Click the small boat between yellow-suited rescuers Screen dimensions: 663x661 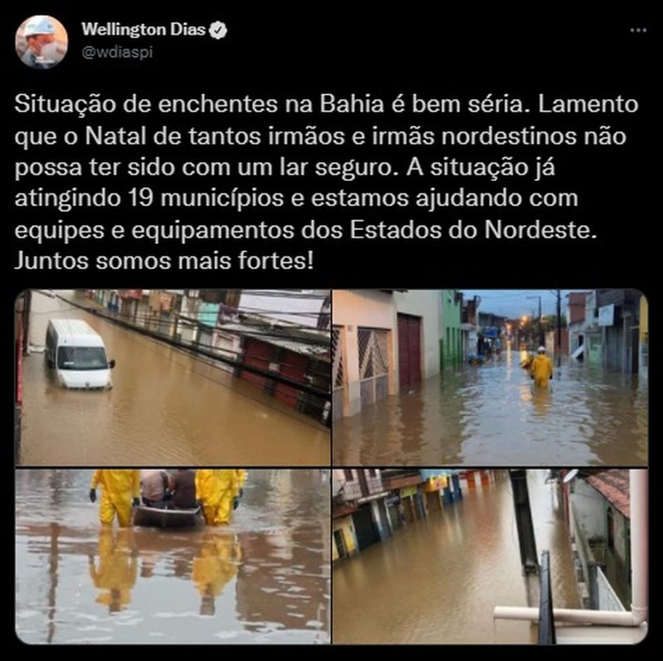pyautogui.click(x=167, y=515)
